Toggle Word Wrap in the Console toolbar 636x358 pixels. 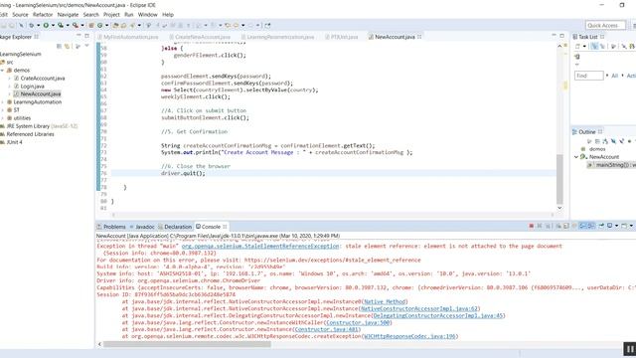coord(574,226)
